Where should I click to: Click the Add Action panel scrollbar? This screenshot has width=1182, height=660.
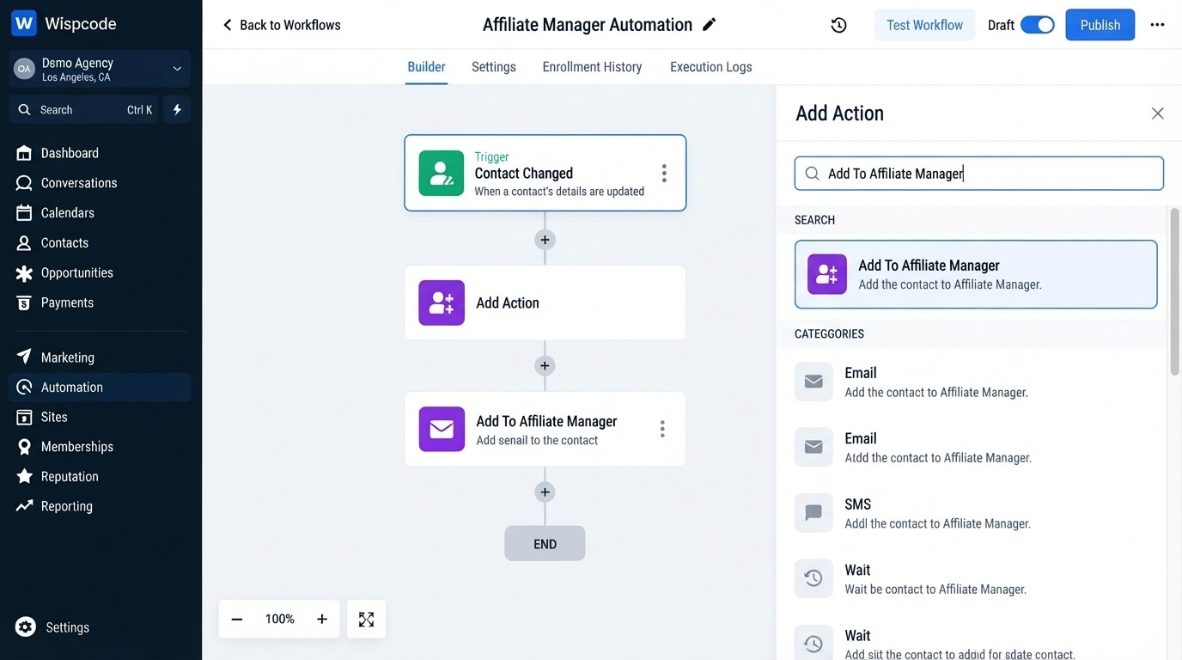pos(1174,292)
